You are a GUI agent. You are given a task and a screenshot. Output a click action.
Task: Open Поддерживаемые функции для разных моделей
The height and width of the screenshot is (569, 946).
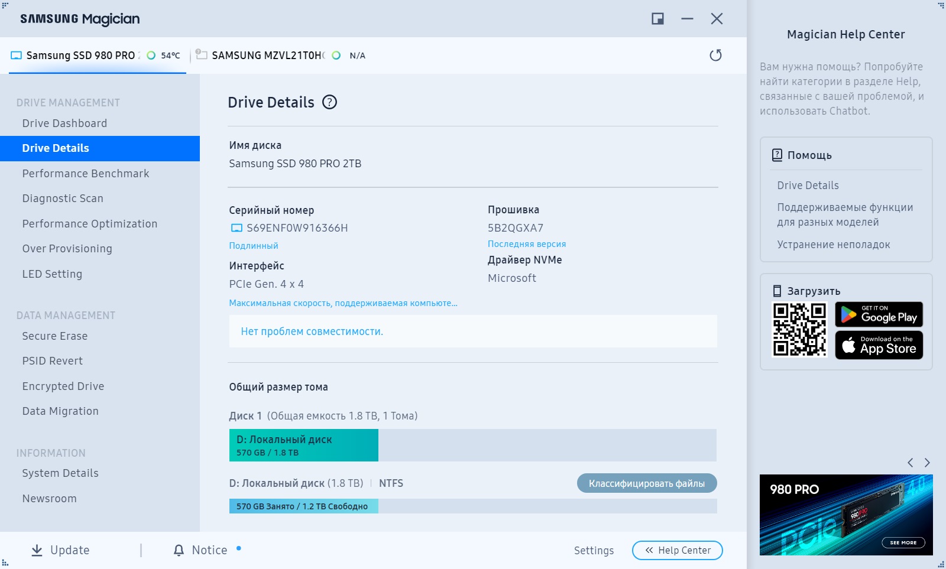coord(845,214)
